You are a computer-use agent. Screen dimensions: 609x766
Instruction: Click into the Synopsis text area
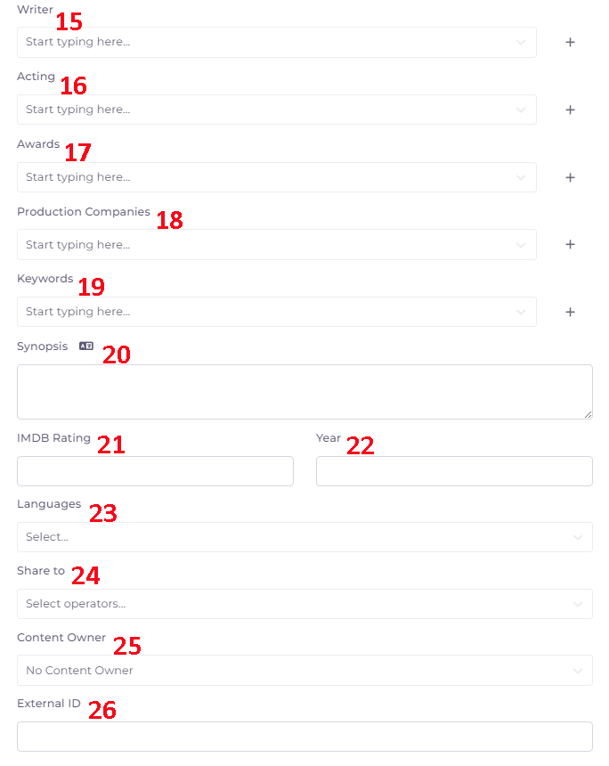coord(304,392)
